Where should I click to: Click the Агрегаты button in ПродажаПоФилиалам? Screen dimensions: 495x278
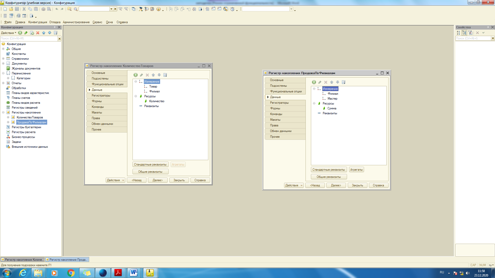356,170
